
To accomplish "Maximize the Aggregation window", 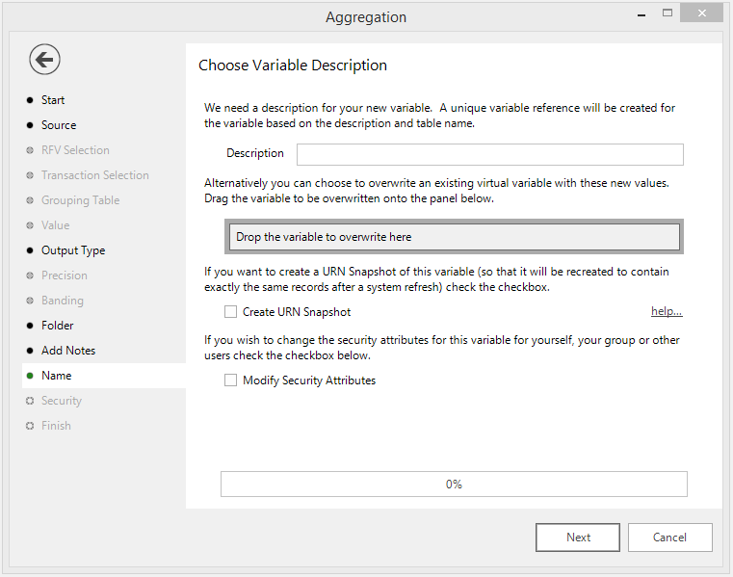I will (668, 13).
